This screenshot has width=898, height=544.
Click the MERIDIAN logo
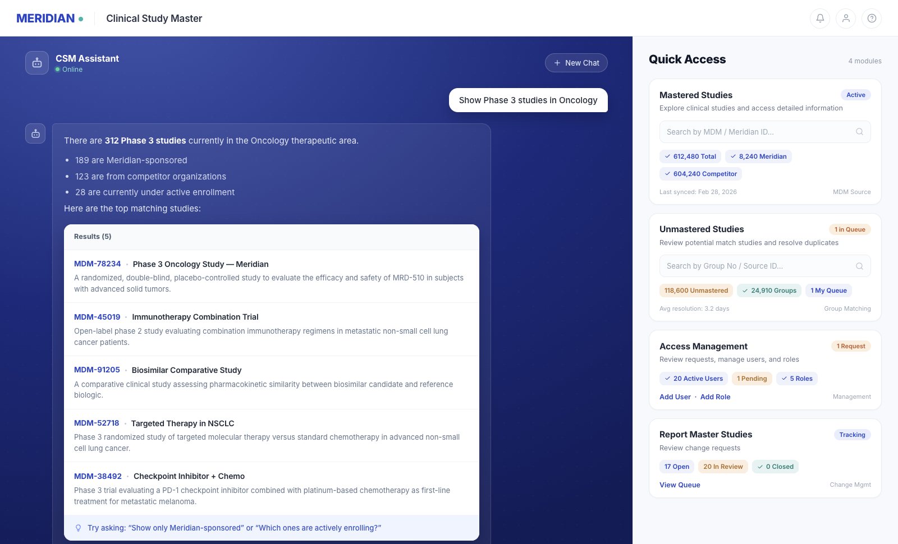click(50, 19)
